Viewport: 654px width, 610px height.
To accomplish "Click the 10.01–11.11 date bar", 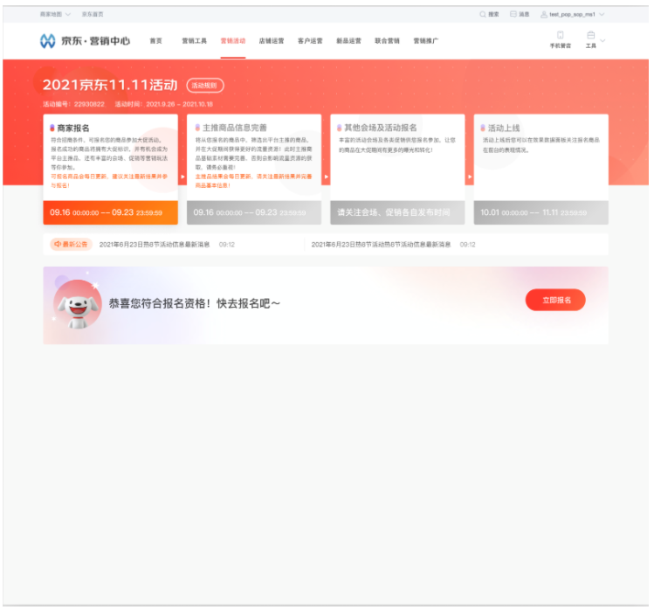I will tap(541, 212).
